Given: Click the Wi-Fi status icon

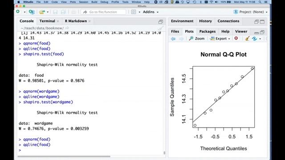Looking at the screenshot, I should tap(211, 2).
